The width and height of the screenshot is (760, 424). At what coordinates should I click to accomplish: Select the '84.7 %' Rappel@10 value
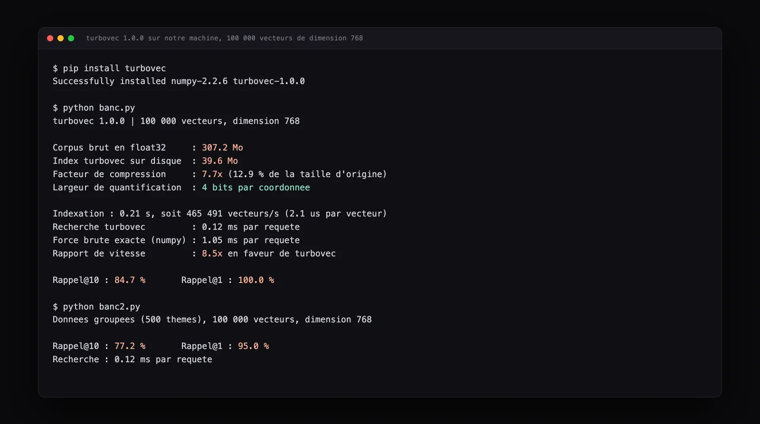tap(130, 280)
